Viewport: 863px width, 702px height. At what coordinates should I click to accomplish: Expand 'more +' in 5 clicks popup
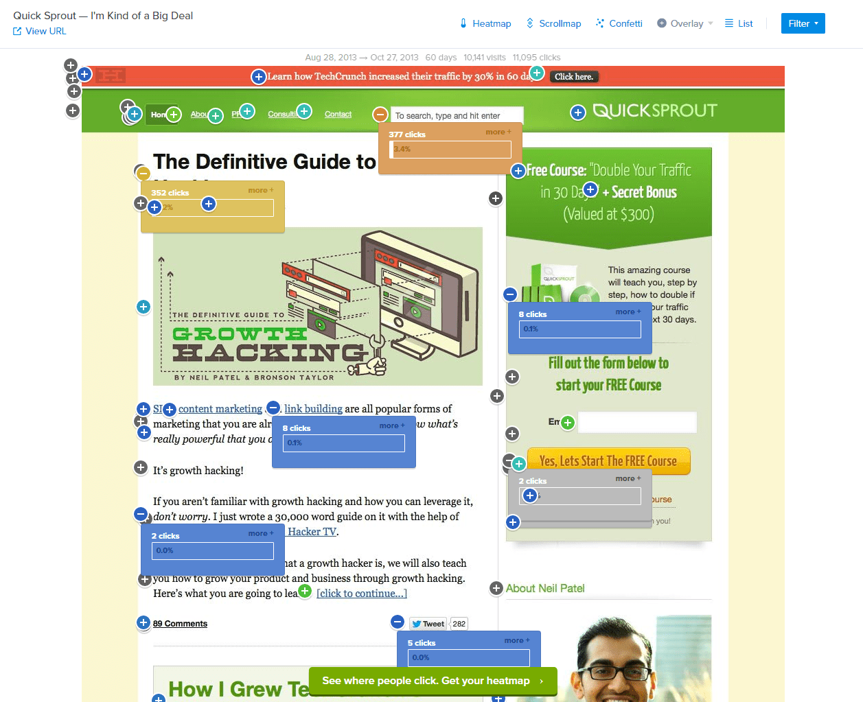(x=517, y=640)
